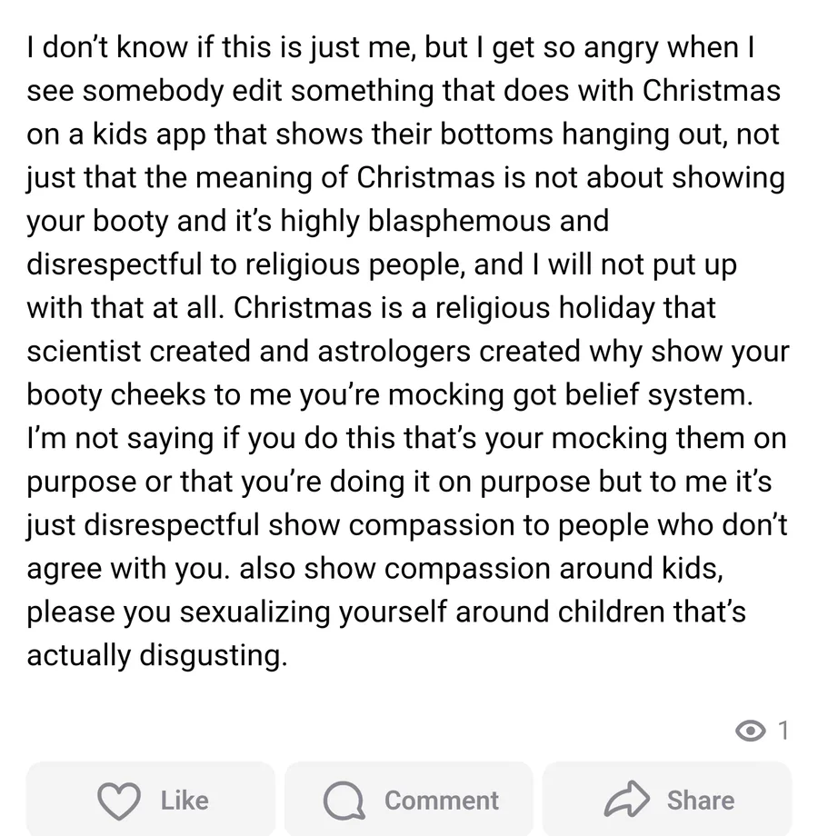818x836 pixels.
Task: Select the Share button text
Action: click(x=700, y=800)
